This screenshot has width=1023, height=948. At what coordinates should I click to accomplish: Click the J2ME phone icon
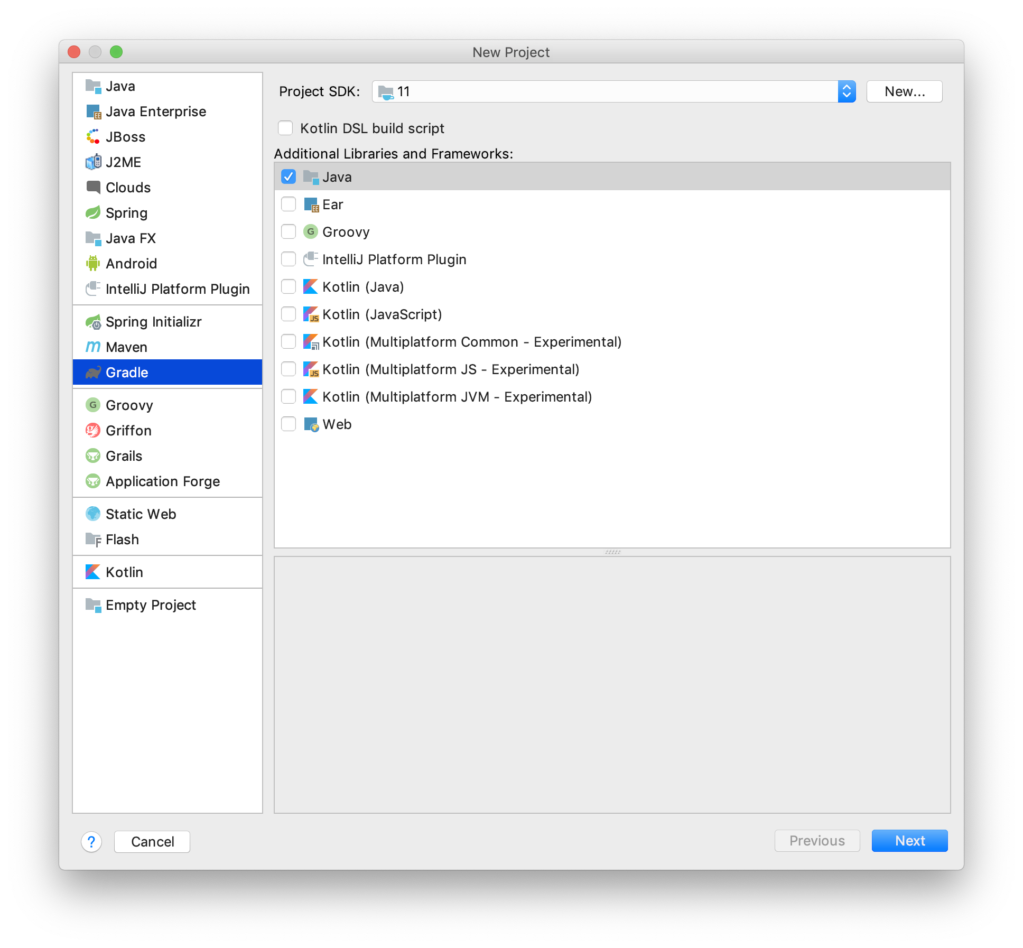coord(93,162)
